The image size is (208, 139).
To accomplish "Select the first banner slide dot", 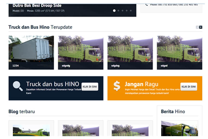I will coord(114,11).
